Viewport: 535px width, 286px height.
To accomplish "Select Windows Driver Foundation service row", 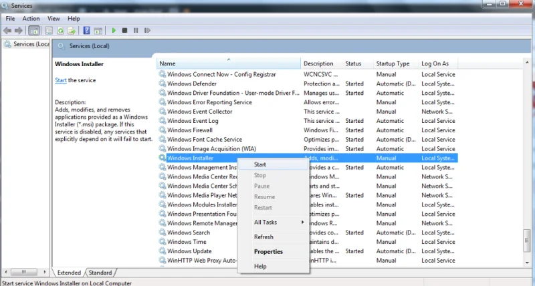I will tap(307, 93).
